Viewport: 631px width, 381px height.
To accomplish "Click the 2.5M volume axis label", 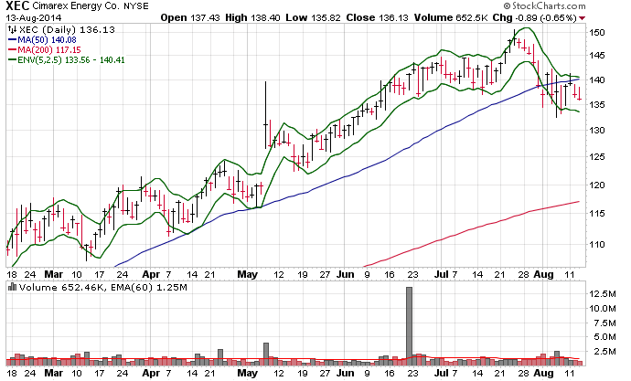I will point(604,351).
